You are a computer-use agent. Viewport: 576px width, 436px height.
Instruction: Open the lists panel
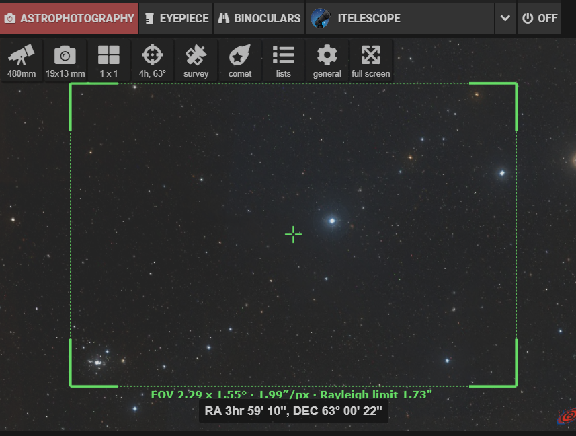tap(283, 61)
